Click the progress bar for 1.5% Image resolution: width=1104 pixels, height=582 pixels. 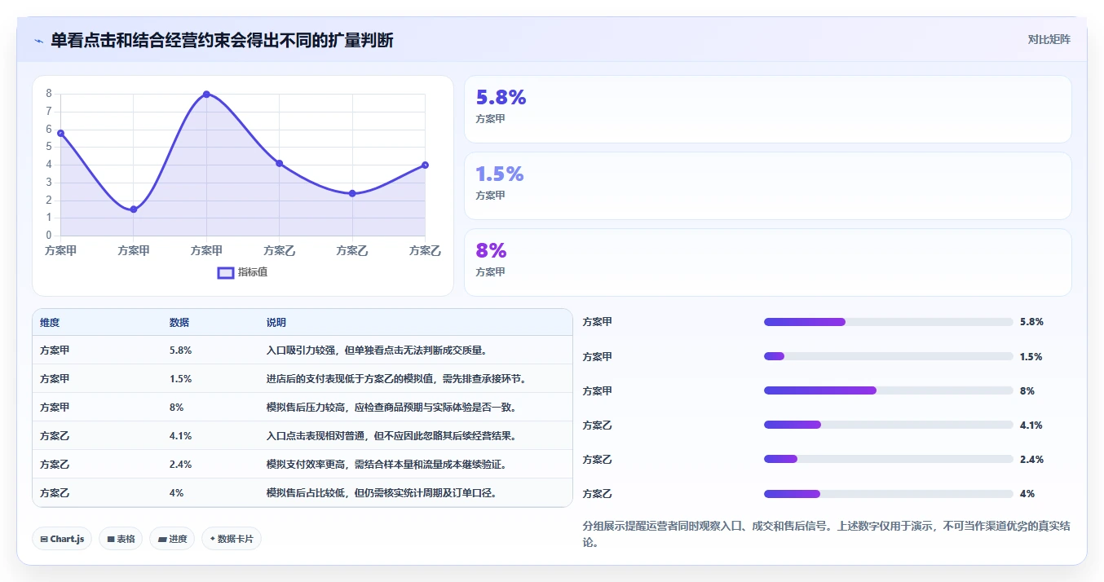coord(888,356)
